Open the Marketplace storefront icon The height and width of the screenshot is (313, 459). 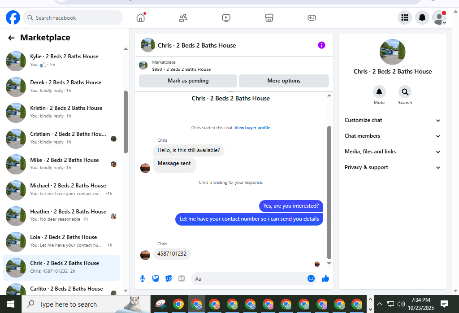click(x=269, y=18)
